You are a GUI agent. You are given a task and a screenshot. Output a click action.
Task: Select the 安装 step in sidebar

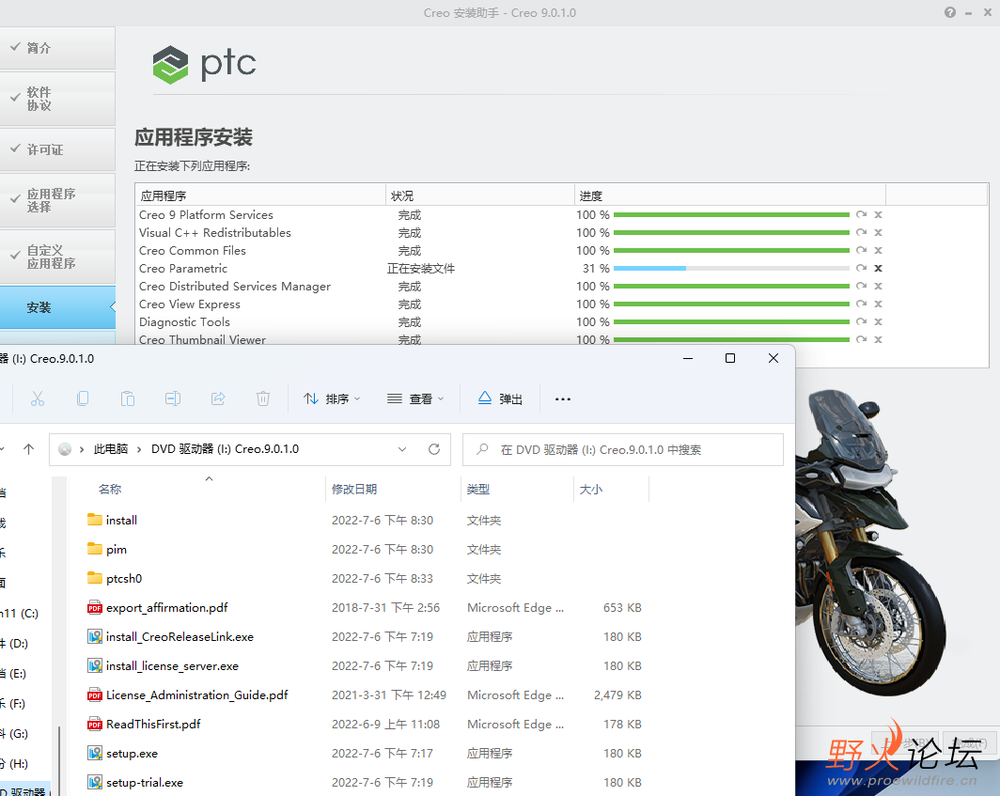coord(57,307)
